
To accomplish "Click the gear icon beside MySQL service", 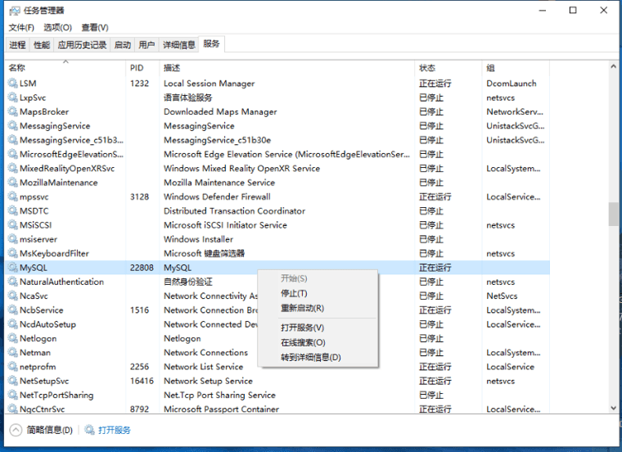I will (13, 268).
